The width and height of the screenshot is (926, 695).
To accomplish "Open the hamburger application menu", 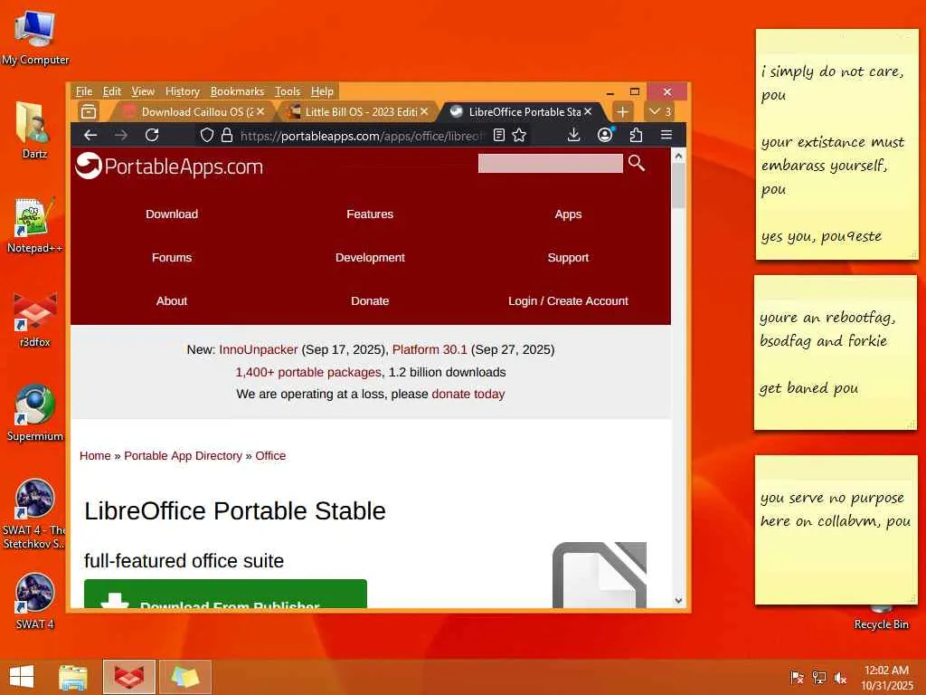I will tap(666, 136).
